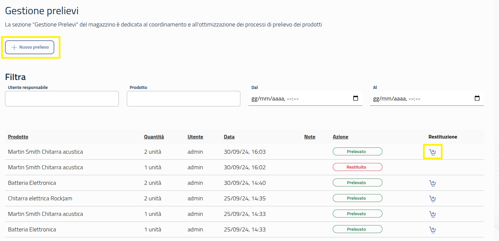Open the Dal date calendar picker

click(x=356, y=98)
